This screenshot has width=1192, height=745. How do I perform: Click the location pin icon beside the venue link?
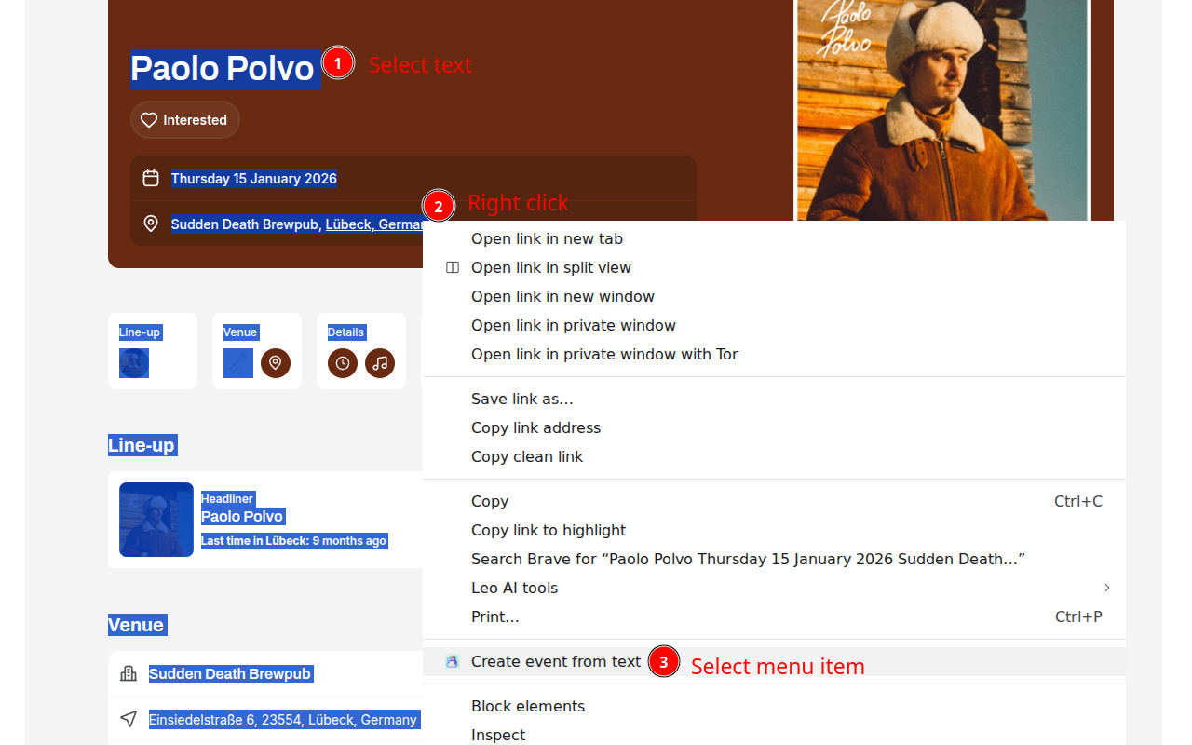click(150, 223)
